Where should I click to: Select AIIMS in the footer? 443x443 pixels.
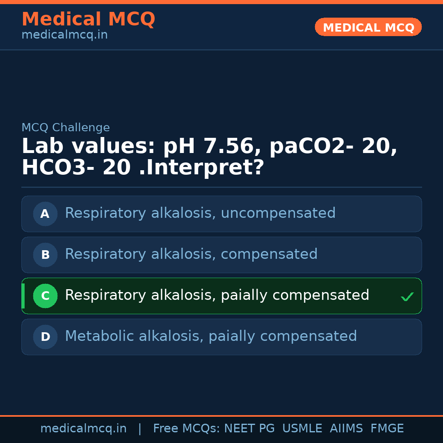346,429
